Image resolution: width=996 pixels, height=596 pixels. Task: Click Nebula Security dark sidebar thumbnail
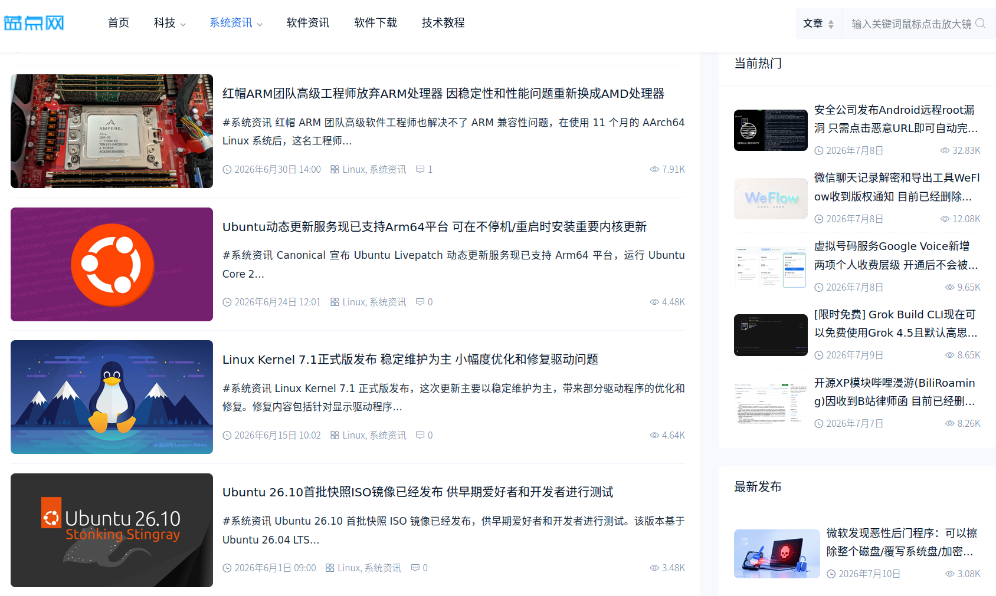771,130
